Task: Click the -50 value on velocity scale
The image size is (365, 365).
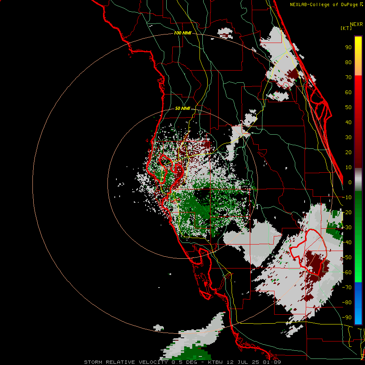Action: (x=347, y=258)
